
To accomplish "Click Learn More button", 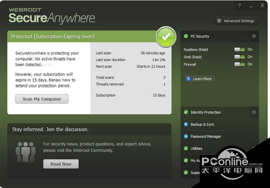I will click(x=200, y=79).
